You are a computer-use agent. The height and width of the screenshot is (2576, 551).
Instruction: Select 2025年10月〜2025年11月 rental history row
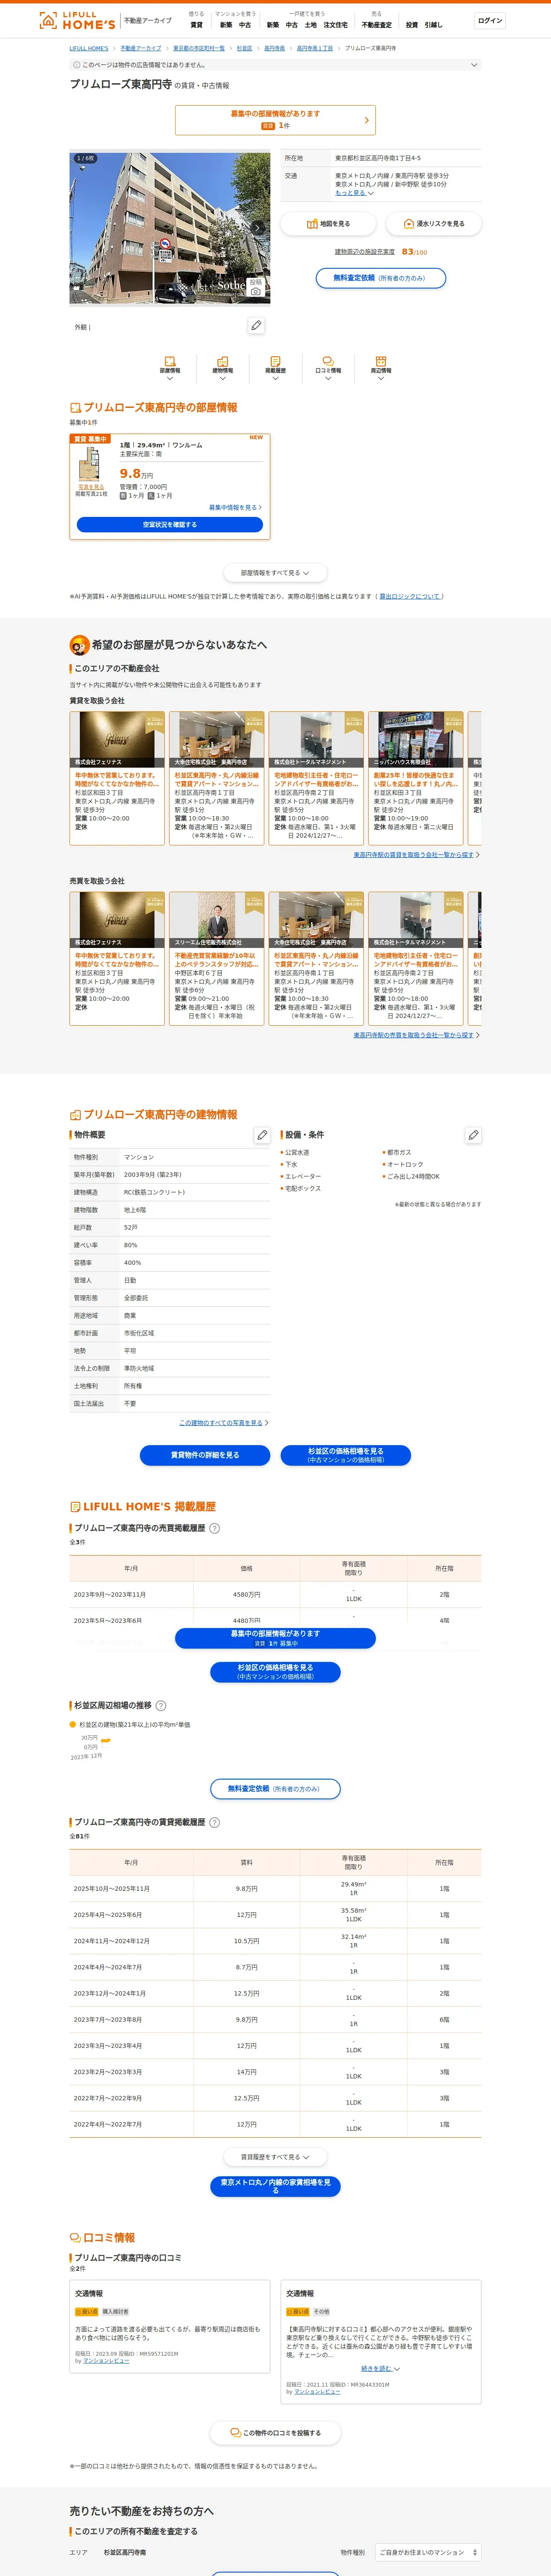click(x=275, y=1889)
